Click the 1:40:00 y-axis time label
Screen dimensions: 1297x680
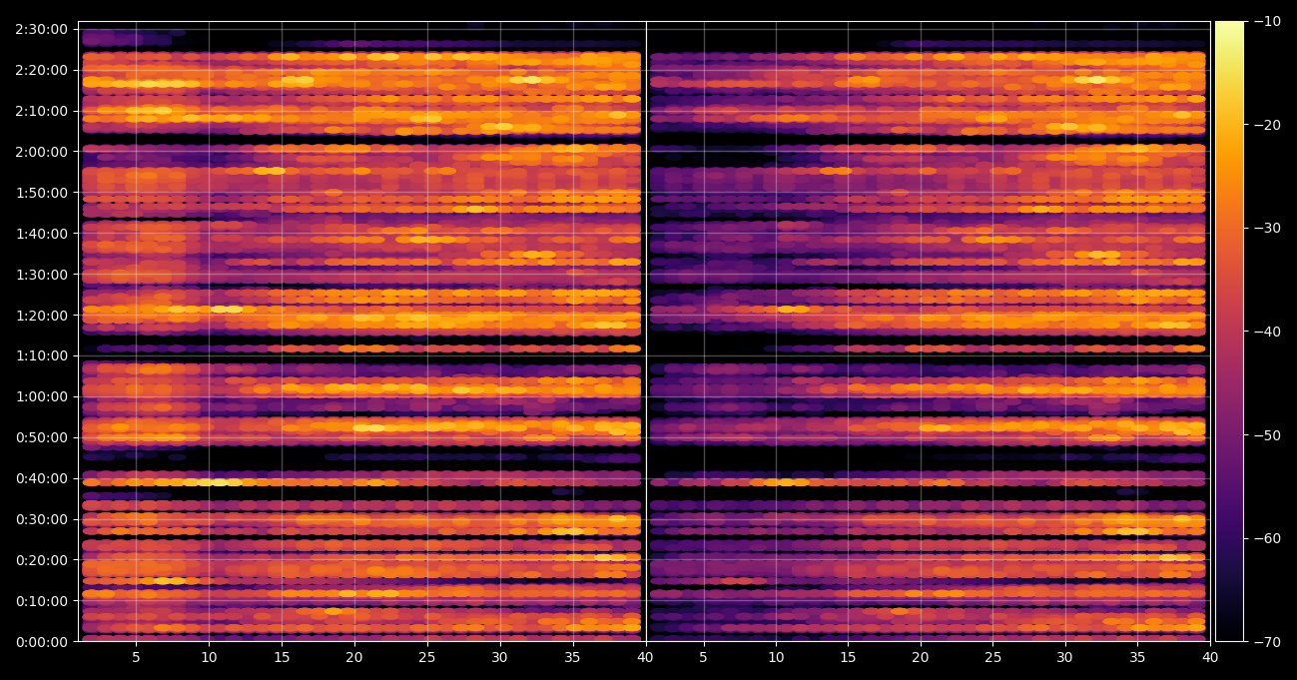(x=42, y=234)
